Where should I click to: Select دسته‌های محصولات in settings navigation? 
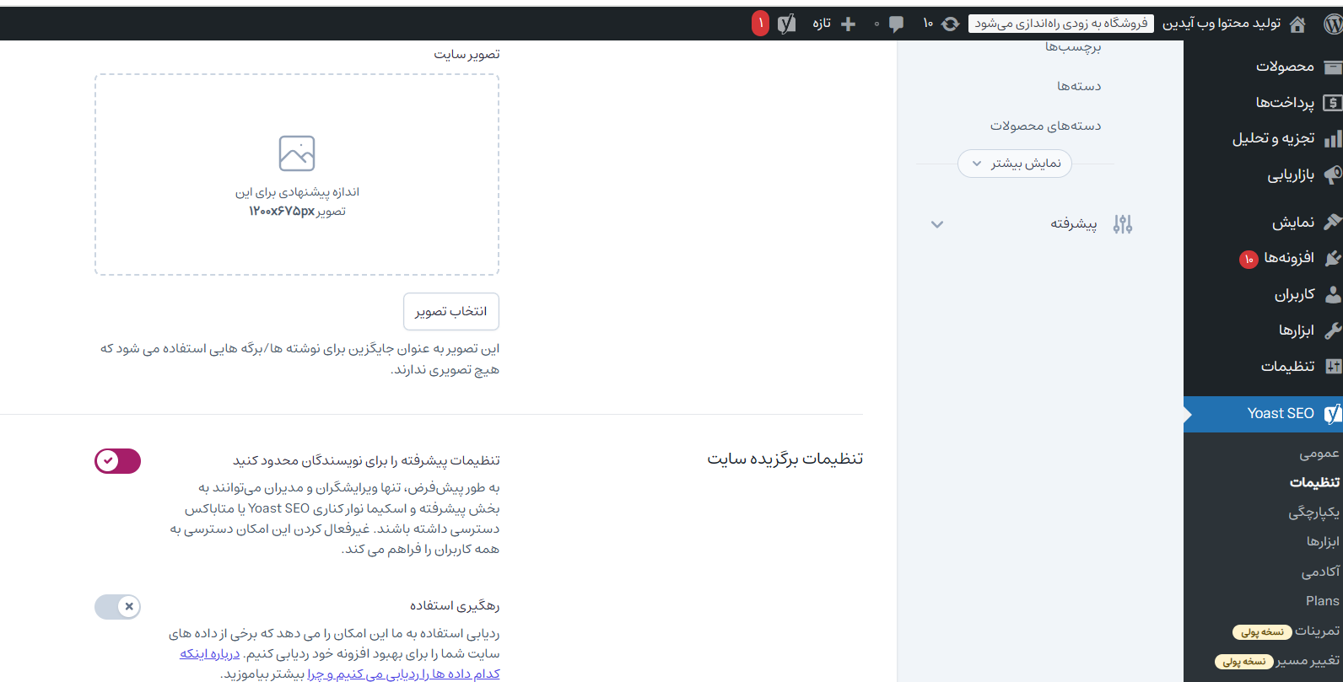(x=1045, y=126)
